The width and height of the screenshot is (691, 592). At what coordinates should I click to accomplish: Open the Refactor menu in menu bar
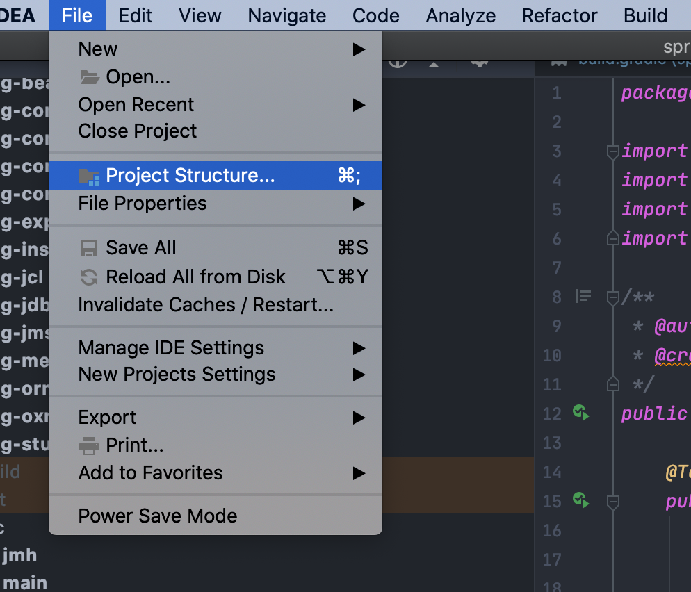559,15
